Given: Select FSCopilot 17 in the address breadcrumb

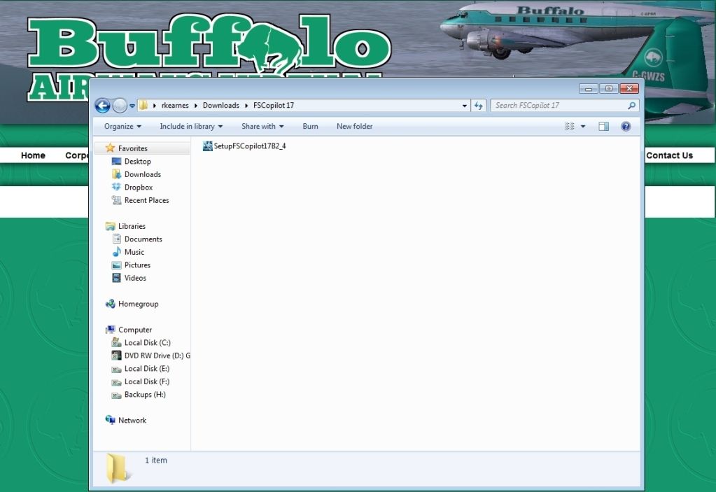Looking at the screenshot, I should click(x=274, y=106).
